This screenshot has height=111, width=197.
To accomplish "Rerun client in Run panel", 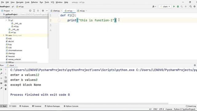I will (x=1, y=70).
